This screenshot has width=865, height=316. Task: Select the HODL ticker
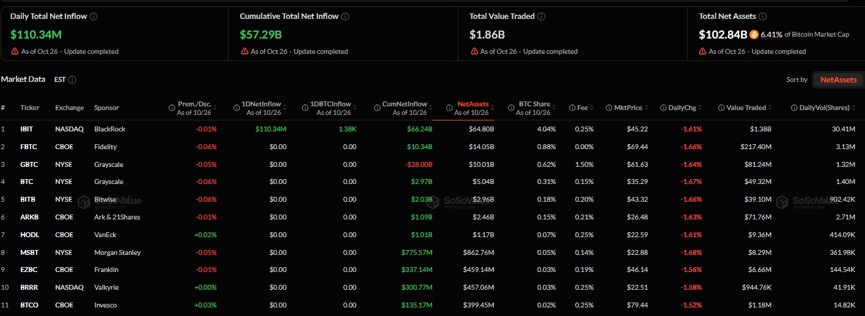coord(28,235)
